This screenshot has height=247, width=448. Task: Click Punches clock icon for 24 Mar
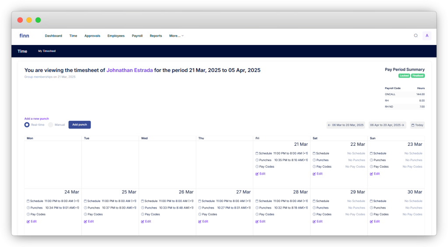28,208
